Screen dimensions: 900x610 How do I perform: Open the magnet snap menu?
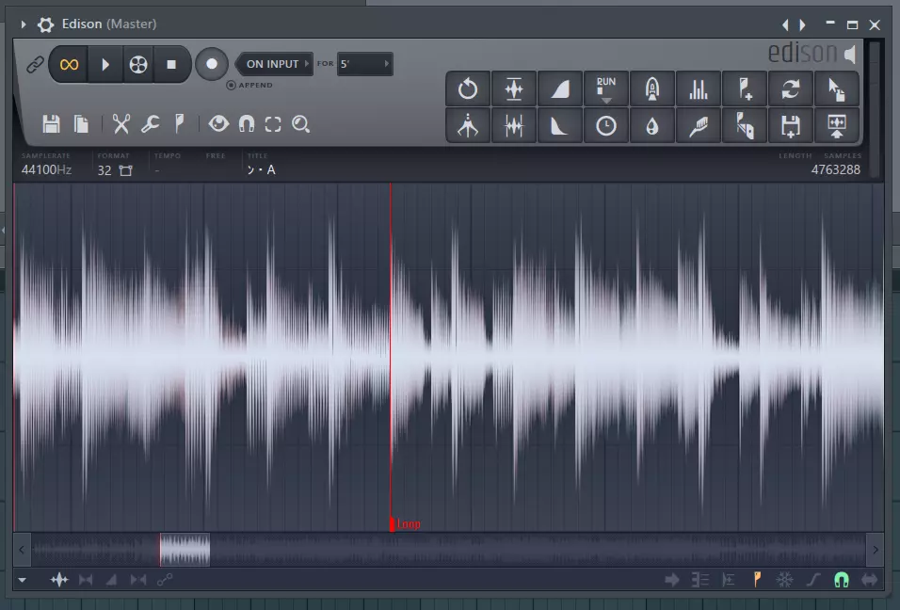(247, 124)
